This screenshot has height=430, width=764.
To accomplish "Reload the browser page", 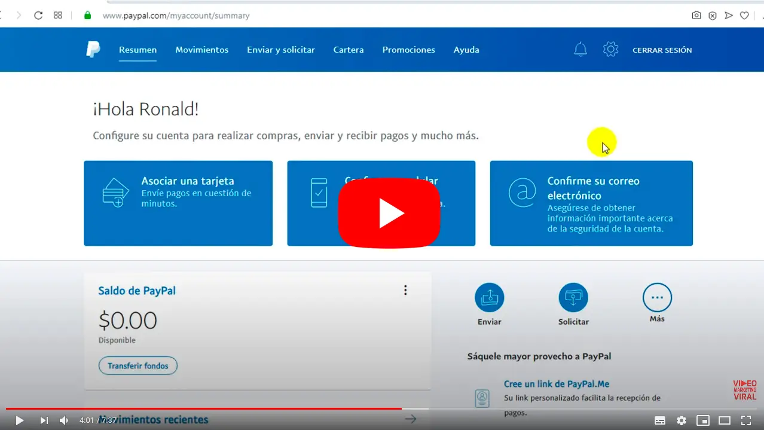I will pos(38,16).
